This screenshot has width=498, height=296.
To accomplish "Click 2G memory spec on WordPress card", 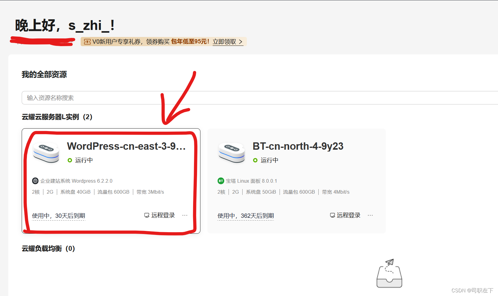I will point(50,192).
